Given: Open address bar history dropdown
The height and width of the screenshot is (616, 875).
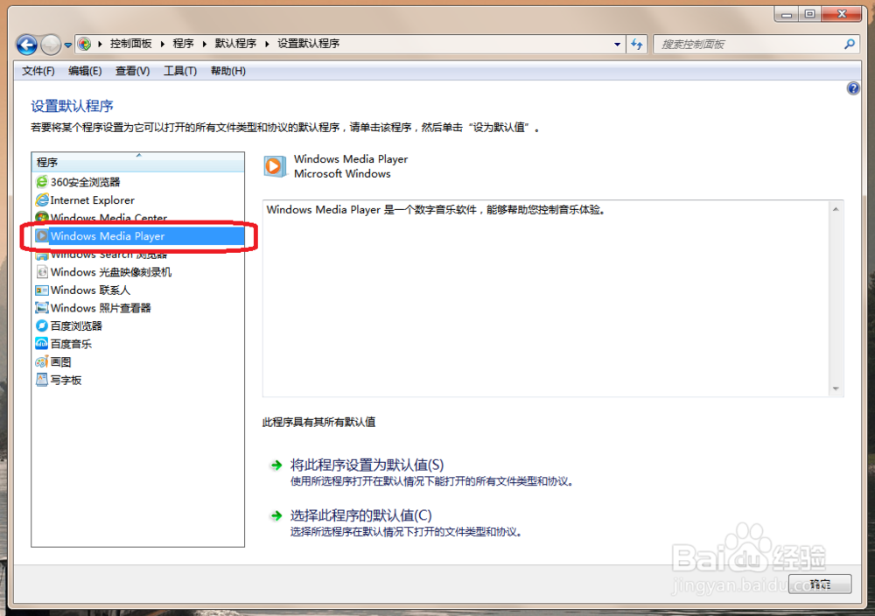Looking at the screenshot, I should (617, 44).
